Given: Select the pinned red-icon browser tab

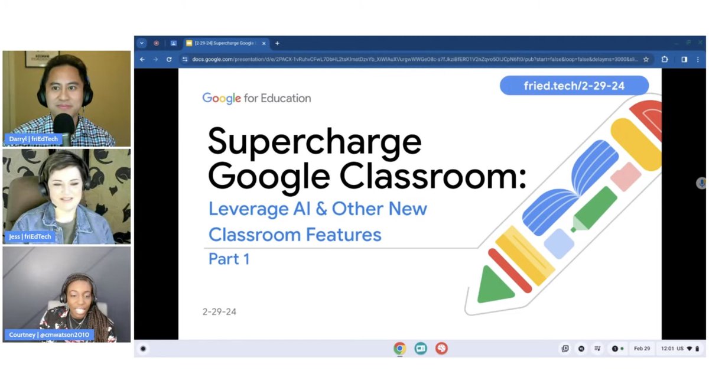Looking at the screenshot, I should [x=156, y=43].
